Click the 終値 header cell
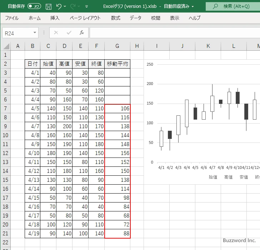 tap(96, 64)
